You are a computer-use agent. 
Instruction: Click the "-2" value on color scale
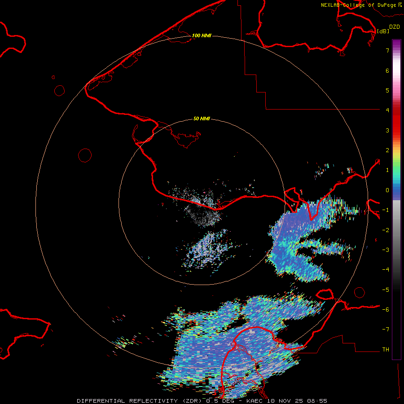pos(386,230)
